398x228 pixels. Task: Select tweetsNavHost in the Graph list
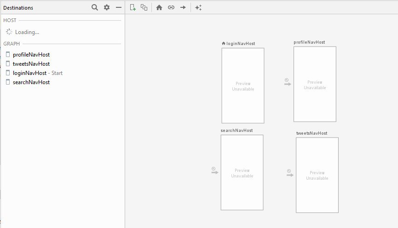point(31,63)
